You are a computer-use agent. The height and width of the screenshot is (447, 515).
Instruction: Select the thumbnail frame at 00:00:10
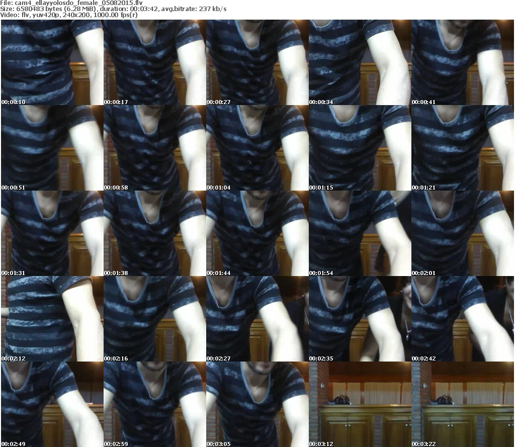(x=52, y=62)
